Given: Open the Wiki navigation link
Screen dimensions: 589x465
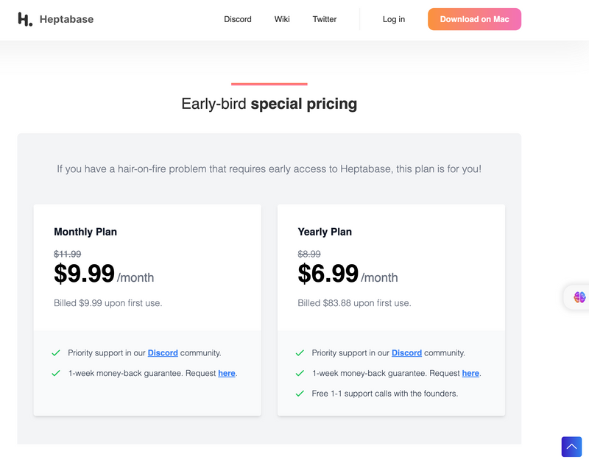Looking at the screenshot, I should click(282, 19).
